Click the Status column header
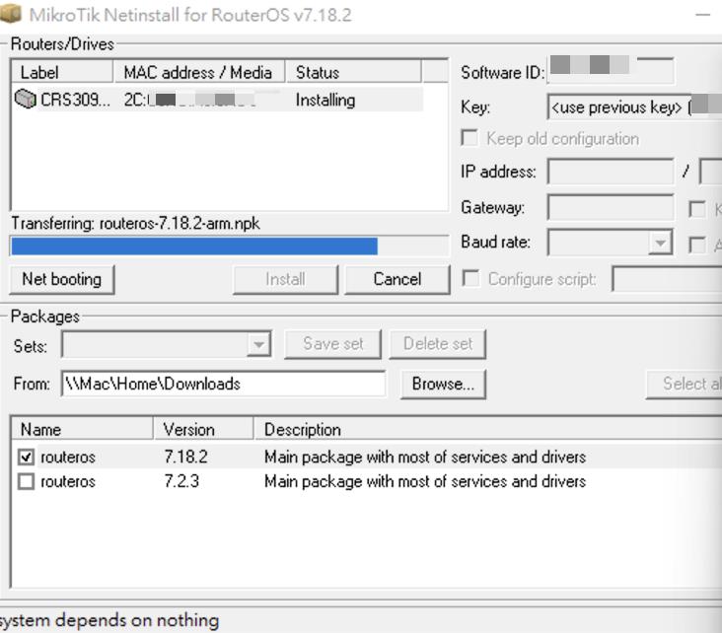The image size is (722, 633). [353, 72]
